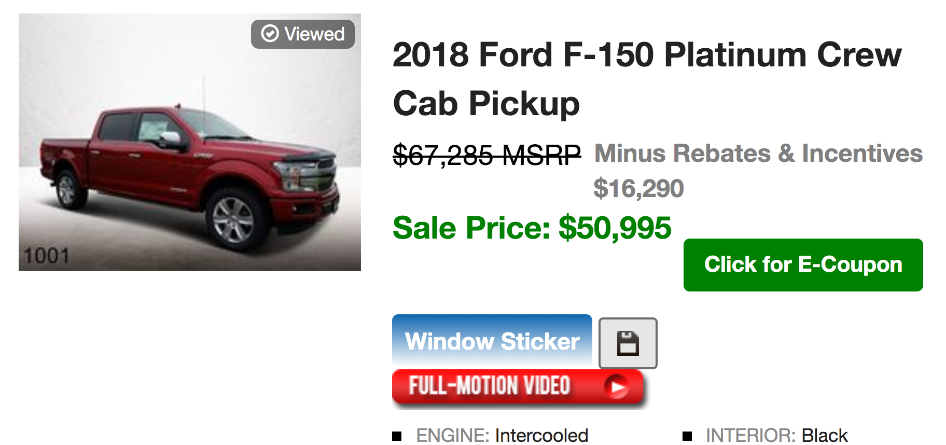Open the red F-150 truck photo
The height and width of the screenshot is (445, 946).
pyautogui.click(x=190, y=156)
